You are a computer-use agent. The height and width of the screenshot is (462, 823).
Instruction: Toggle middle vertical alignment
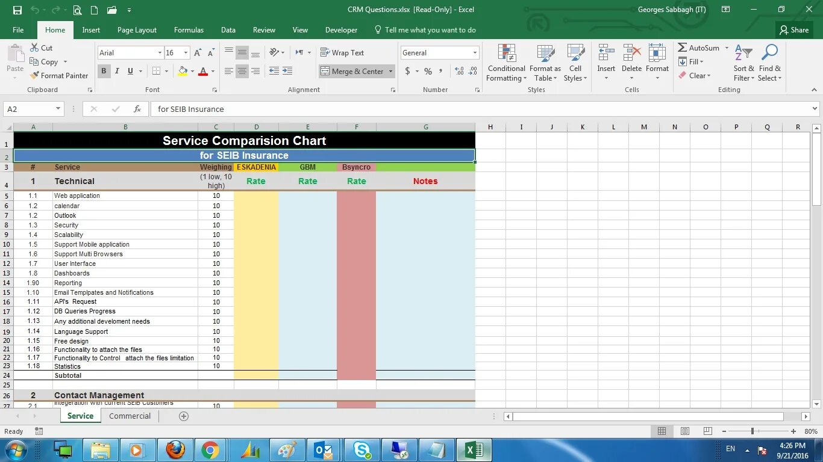(x=242, y=52)
